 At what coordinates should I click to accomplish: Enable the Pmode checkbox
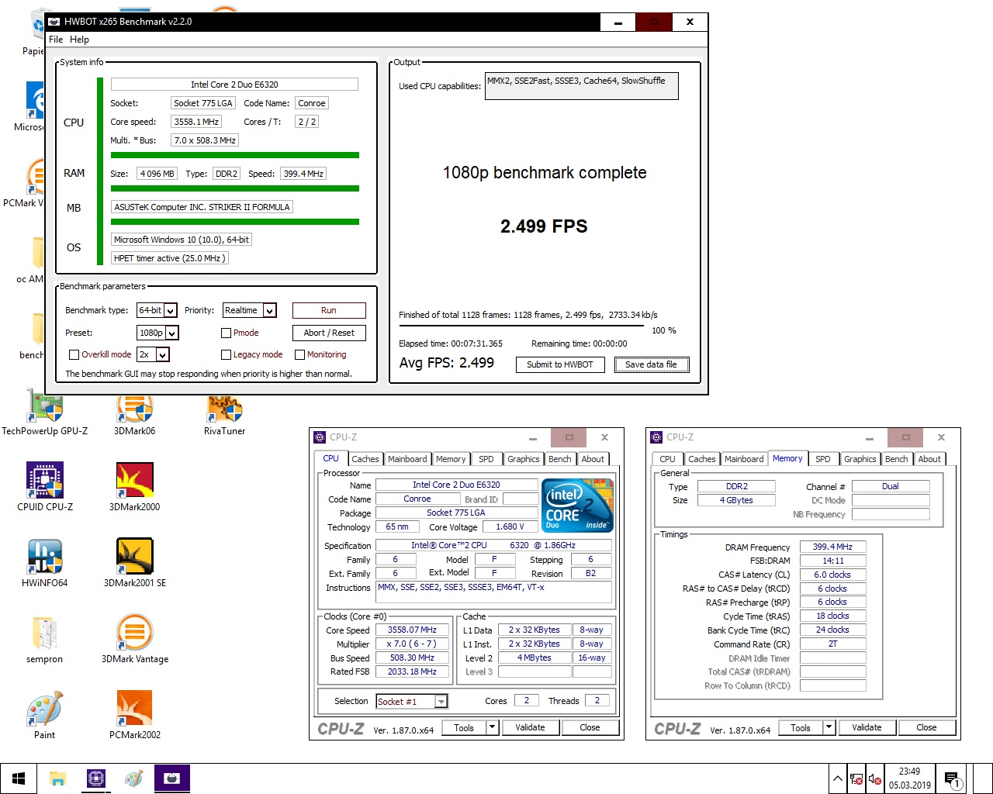[x=227, y=333]
